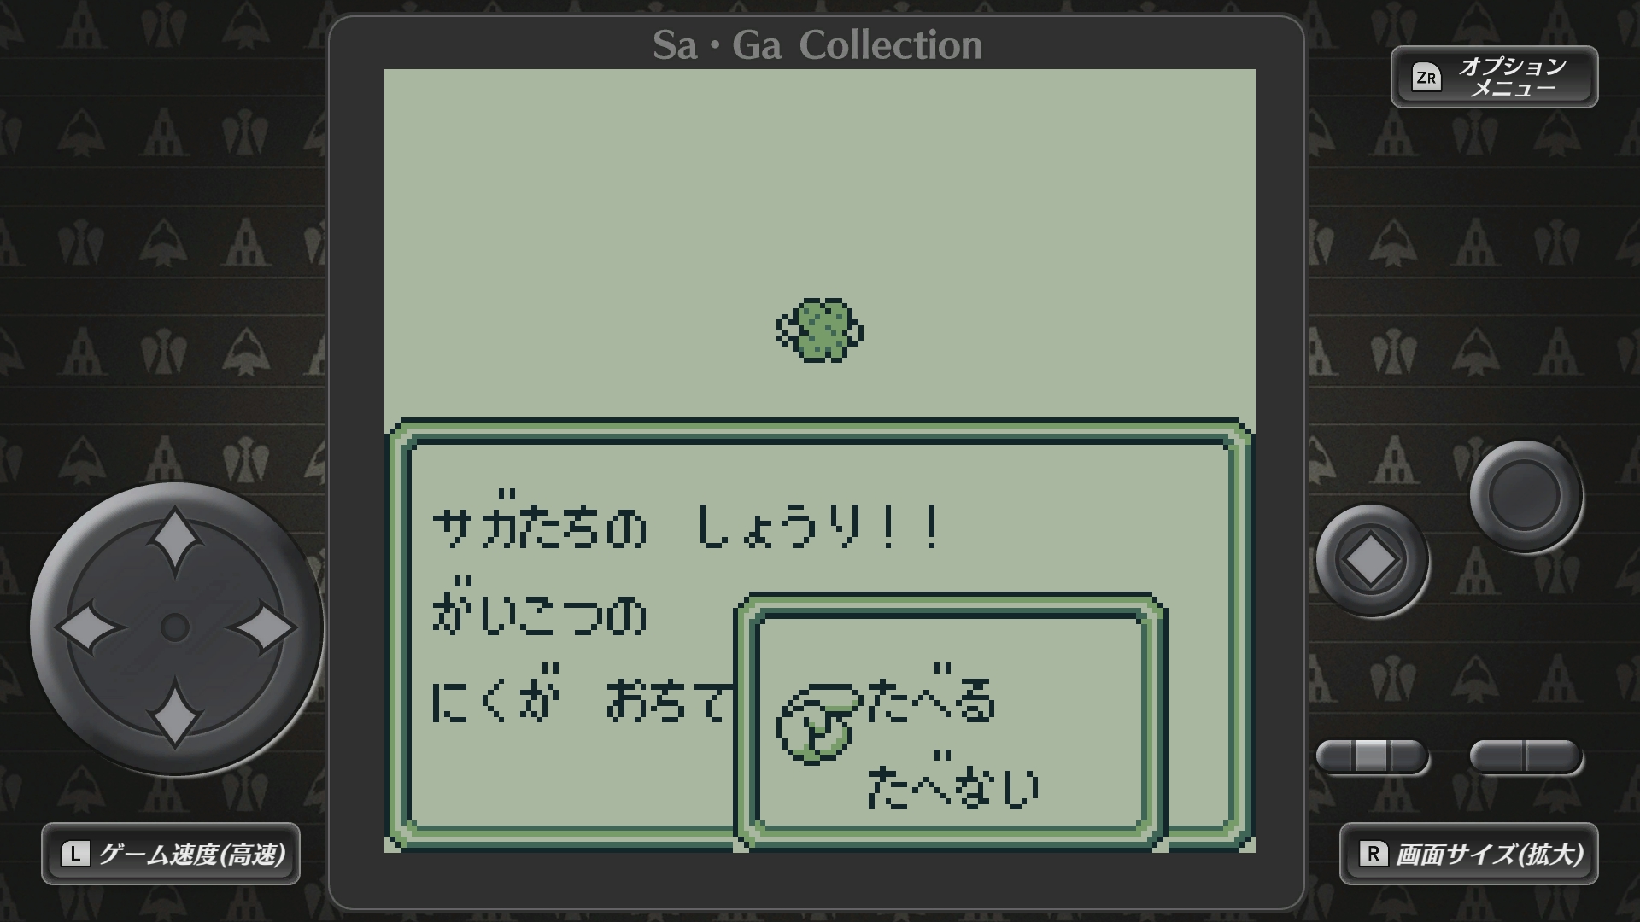This screenshot has width=1640, height=922.
Task: Select たべる in the choice box
Action: [x=931, y=702]
